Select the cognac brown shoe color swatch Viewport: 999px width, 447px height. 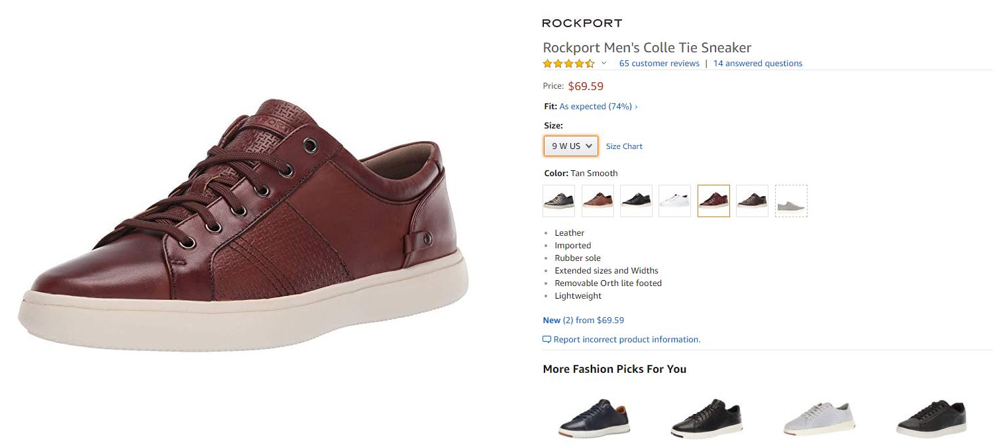pyautogui.click(x=598, y=201)
